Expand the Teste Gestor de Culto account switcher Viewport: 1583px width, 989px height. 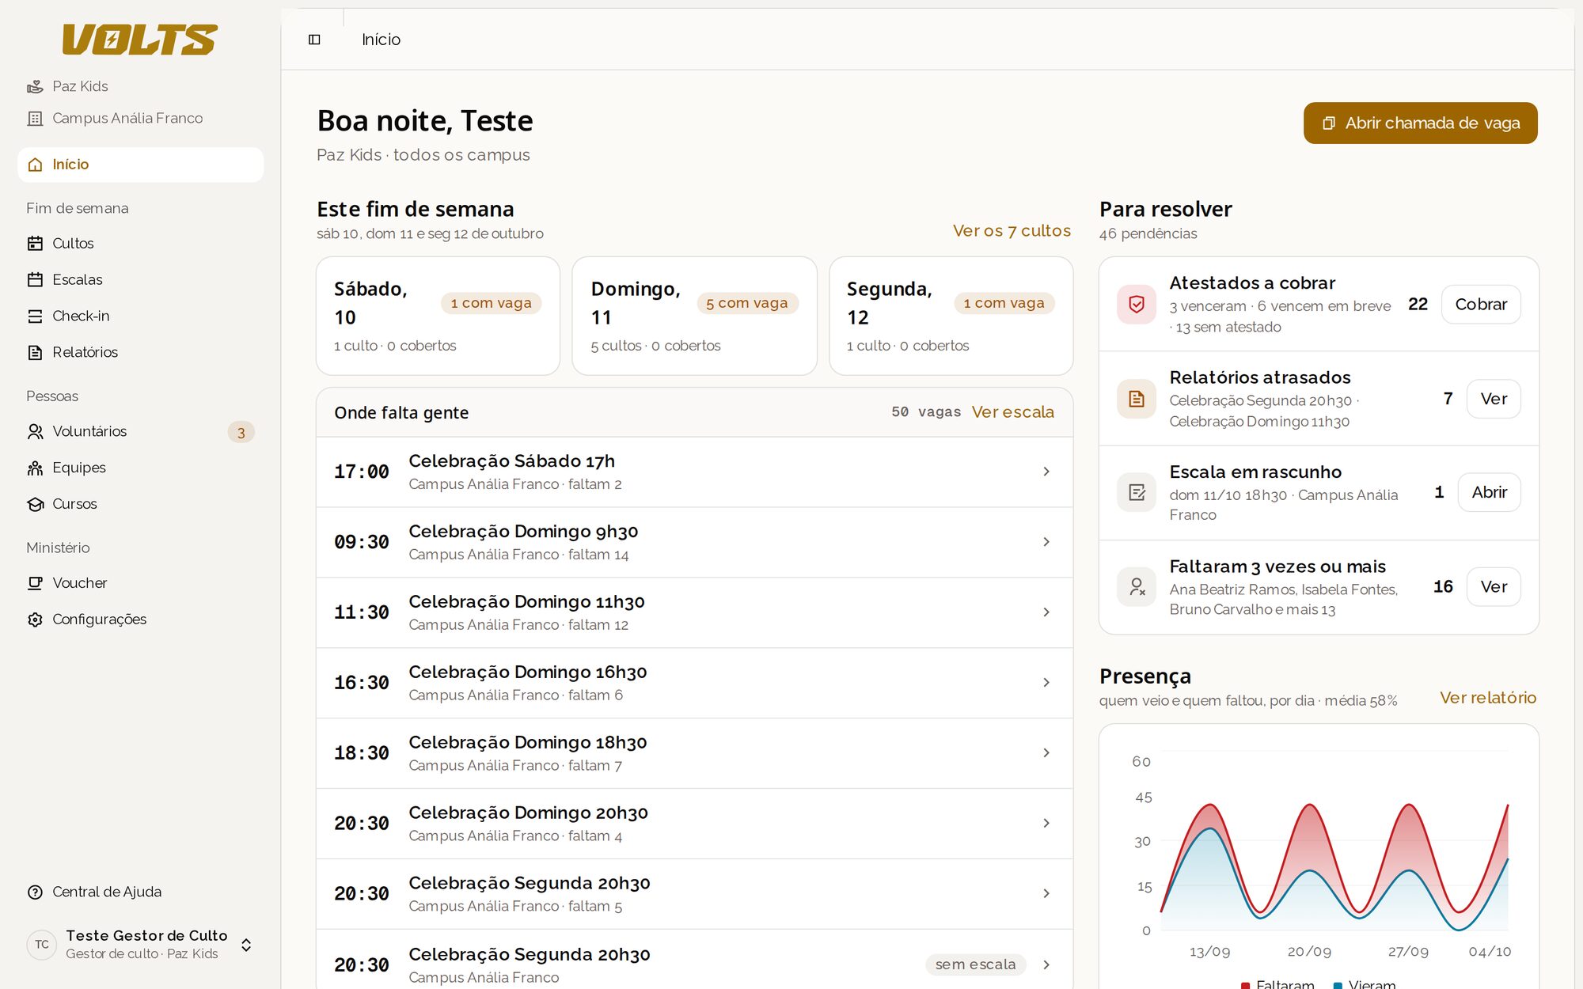pyautogui.click(x=246, y=945)
